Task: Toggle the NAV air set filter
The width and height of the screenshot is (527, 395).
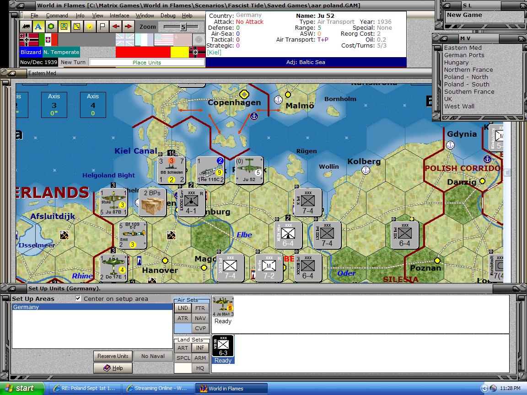Action: pos(200,318)
